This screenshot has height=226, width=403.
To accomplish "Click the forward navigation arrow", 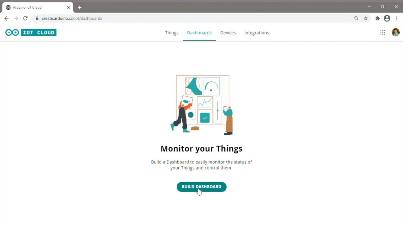I will (x=16, y=18).
